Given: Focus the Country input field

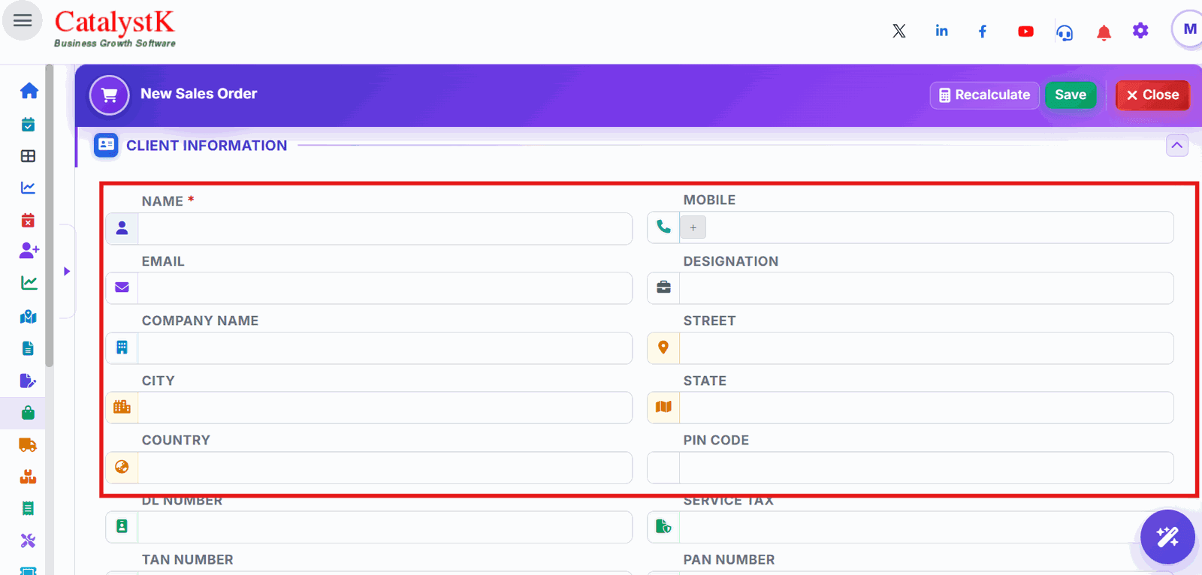Looking at the screenshot, I should pyautogui.click(x=385, y=468).
